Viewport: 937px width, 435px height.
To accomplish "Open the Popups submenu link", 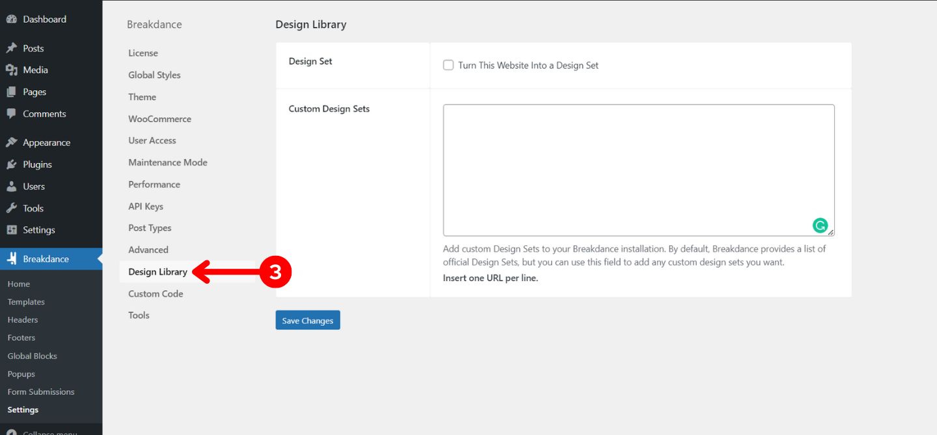I will click(21, 374).
